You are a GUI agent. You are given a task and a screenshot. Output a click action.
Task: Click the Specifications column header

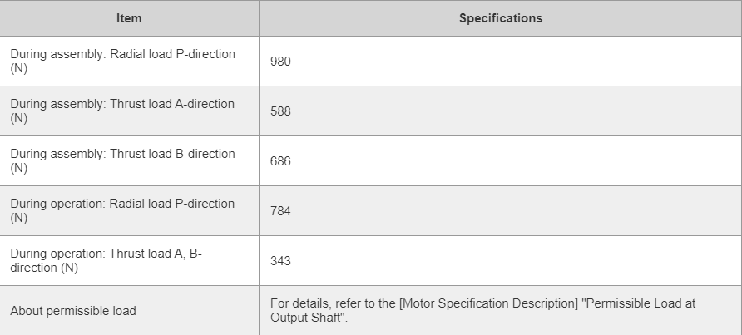[501, 18]
